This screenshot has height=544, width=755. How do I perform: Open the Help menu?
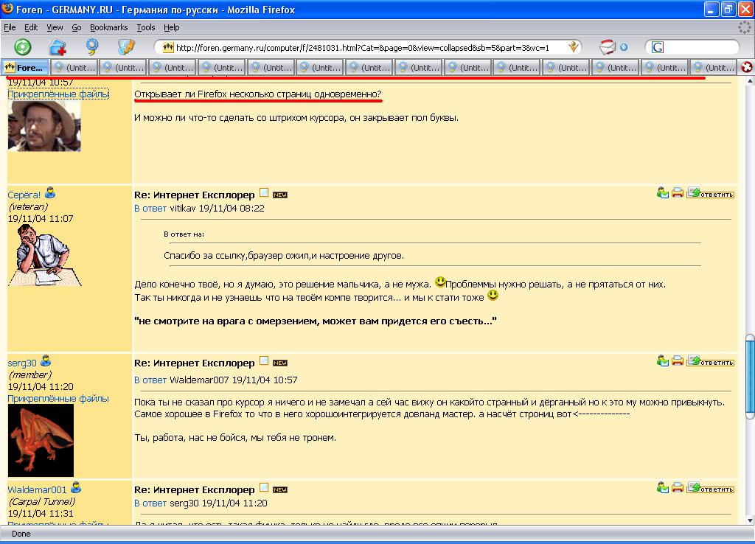click(x=171, y=27)
